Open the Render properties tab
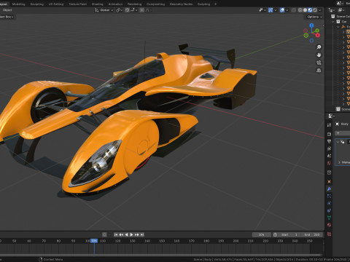Viewport: 350px width, 262px height. pyautogui.click(x=329, y=134)
